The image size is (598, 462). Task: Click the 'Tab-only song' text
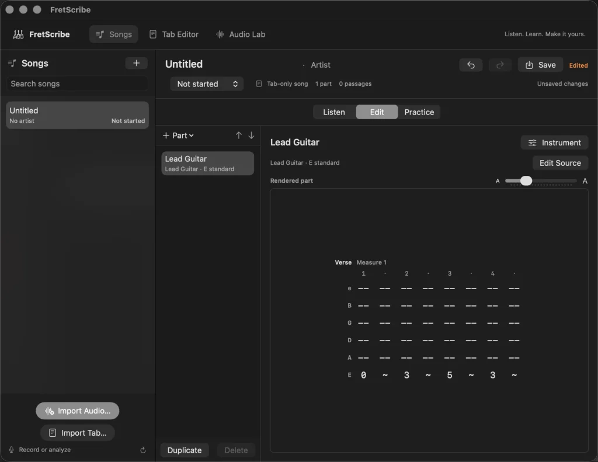(x=287, y=84)
